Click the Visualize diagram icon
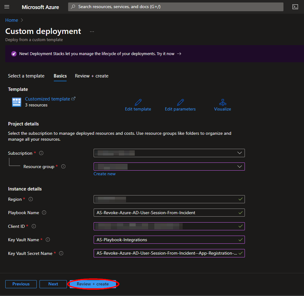This screenshot has height=296, width=304. pos(222,102)
